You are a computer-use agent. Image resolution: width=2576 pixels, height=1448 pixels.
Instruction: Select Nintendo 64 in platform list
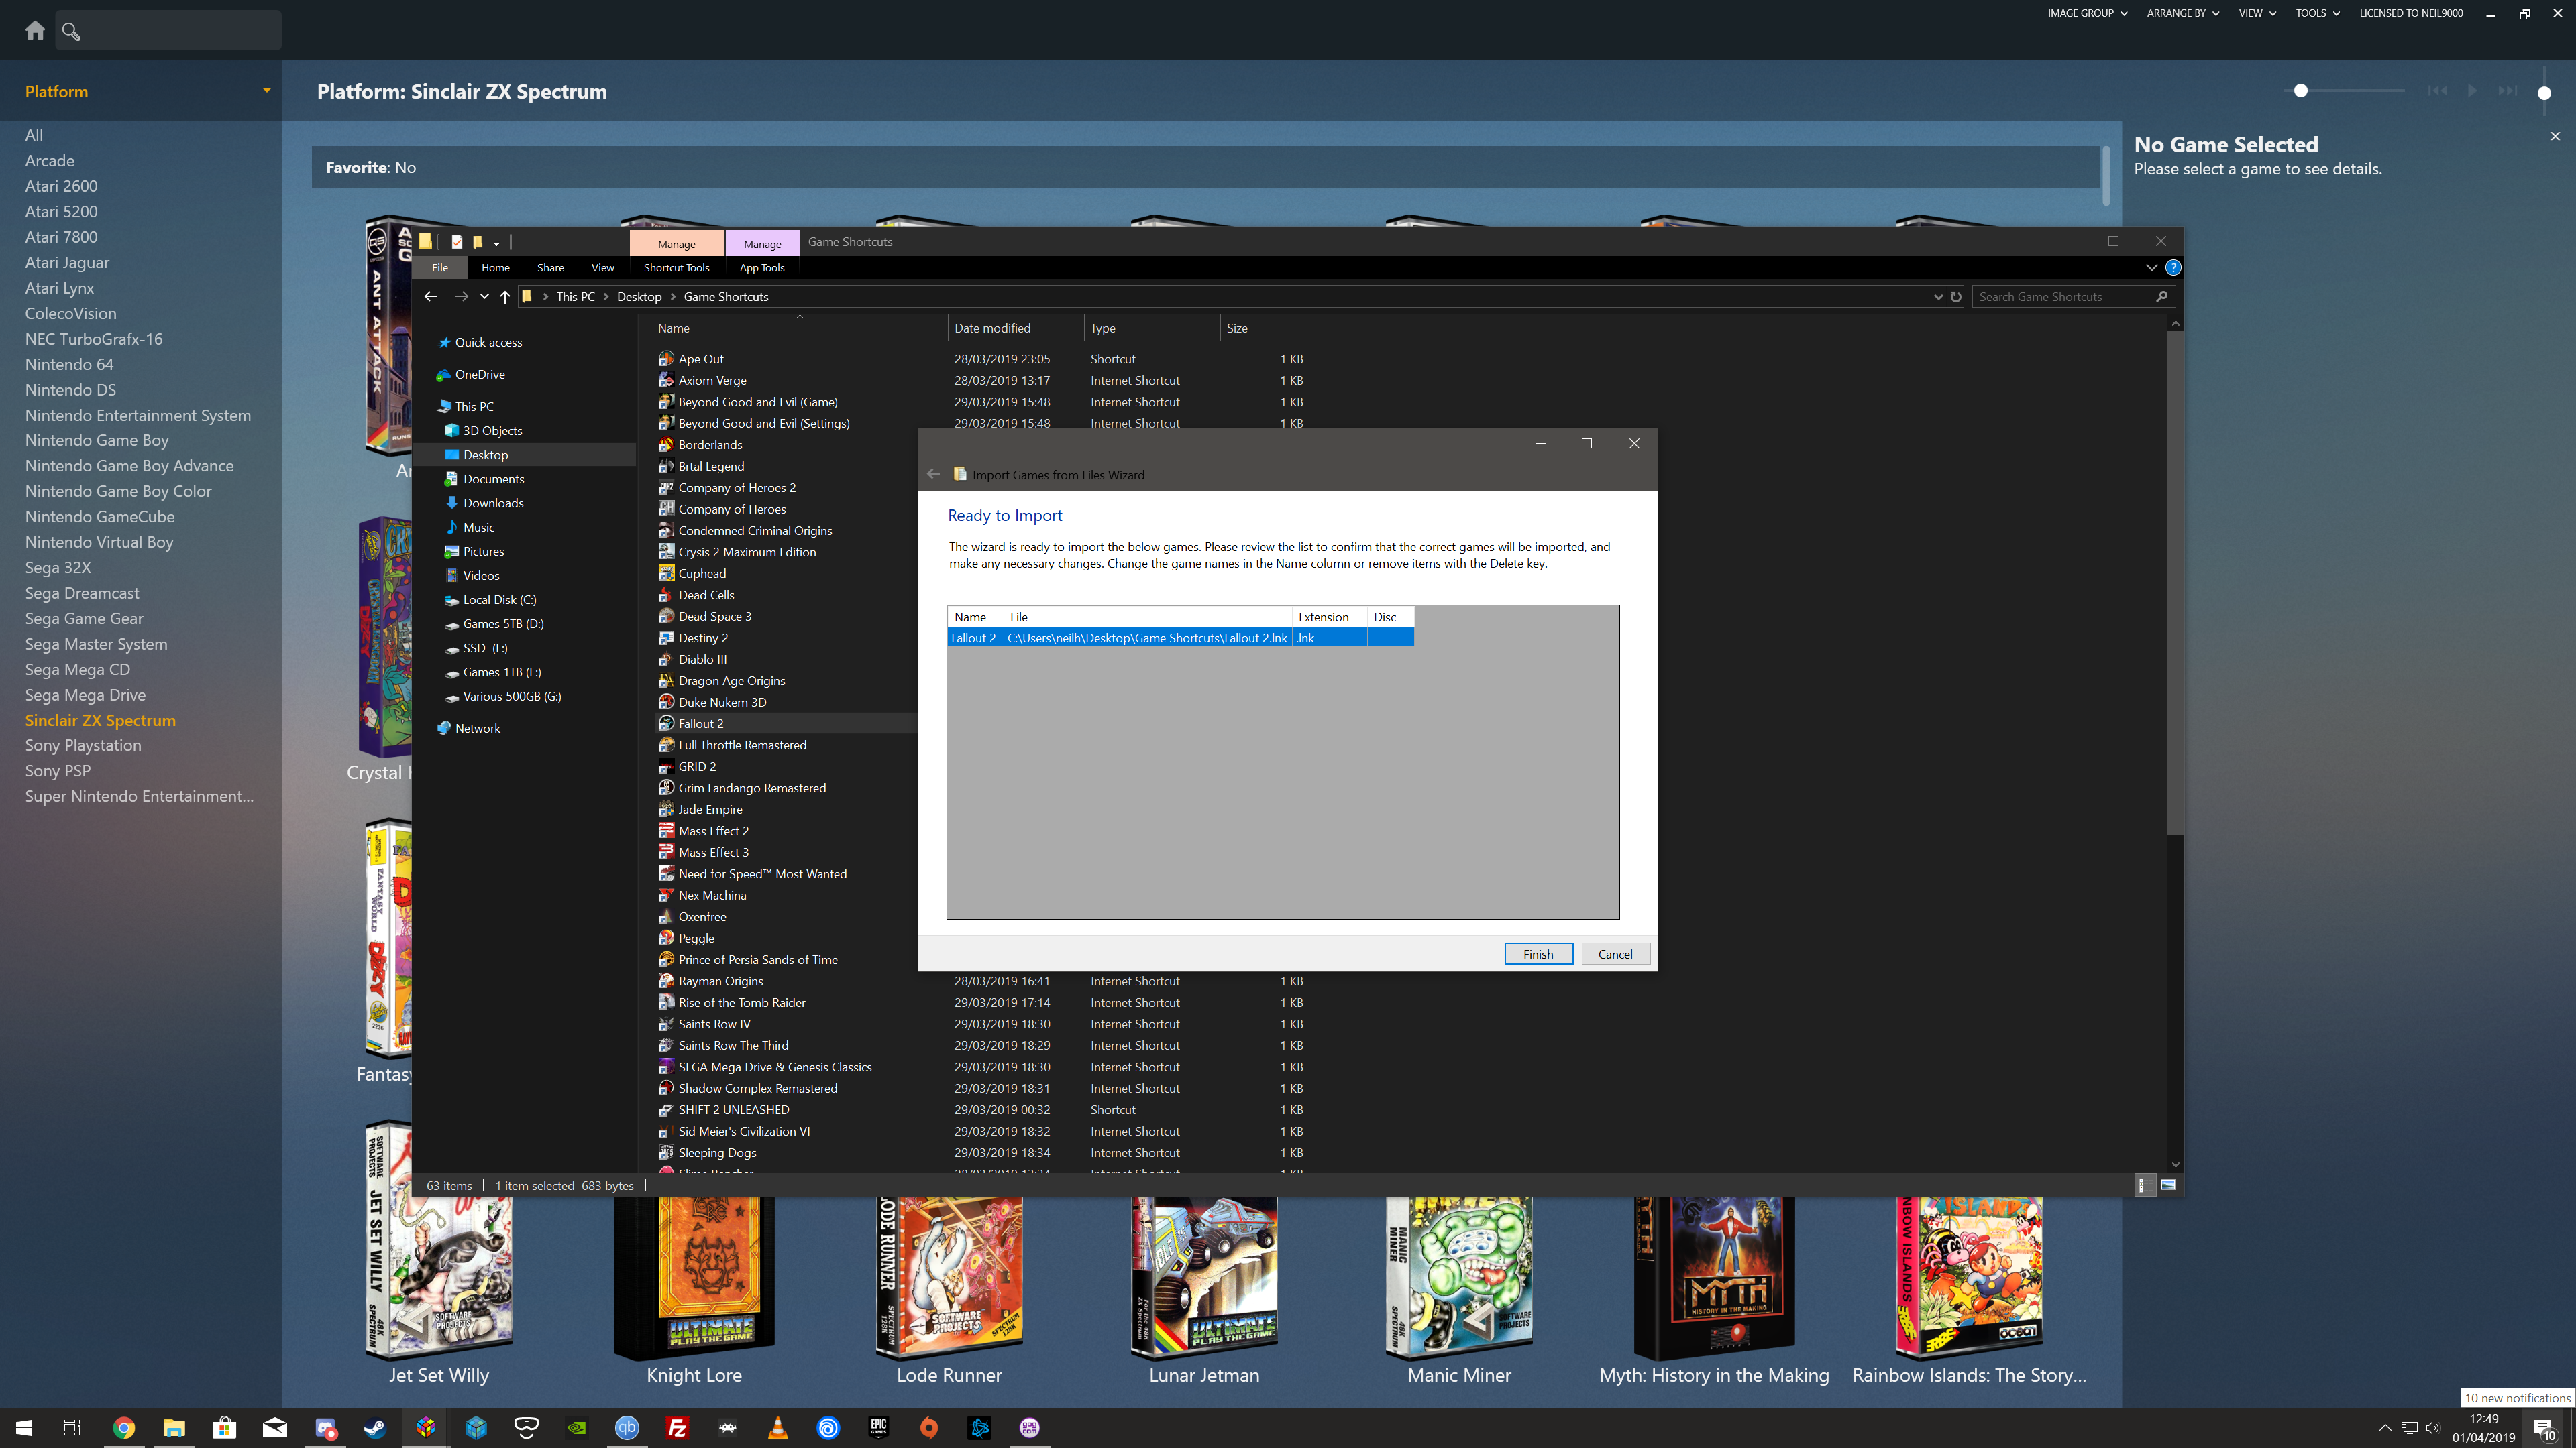coord(69,365)
